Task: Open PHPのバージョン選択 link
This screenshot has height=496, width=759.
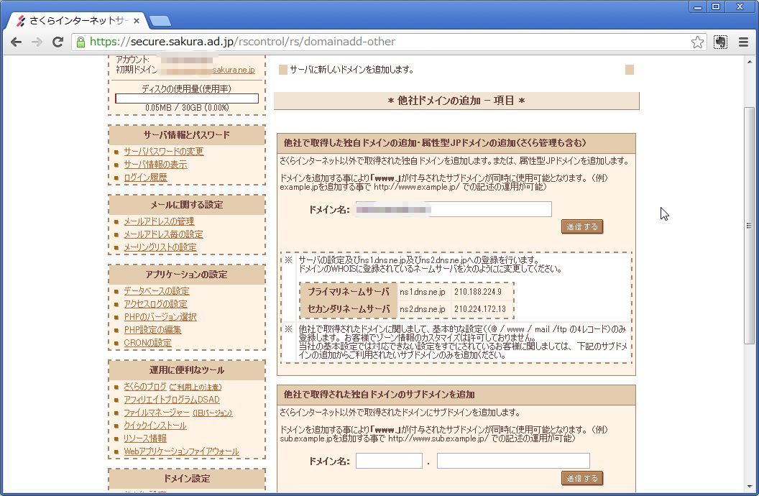Action: pyautogui.click(x=160, y=317)
